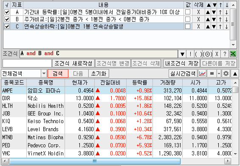The width and height of the screenshot is (240, 166).
Task: Click 조건식명 변경 button
Action: (x=113, y=63)
